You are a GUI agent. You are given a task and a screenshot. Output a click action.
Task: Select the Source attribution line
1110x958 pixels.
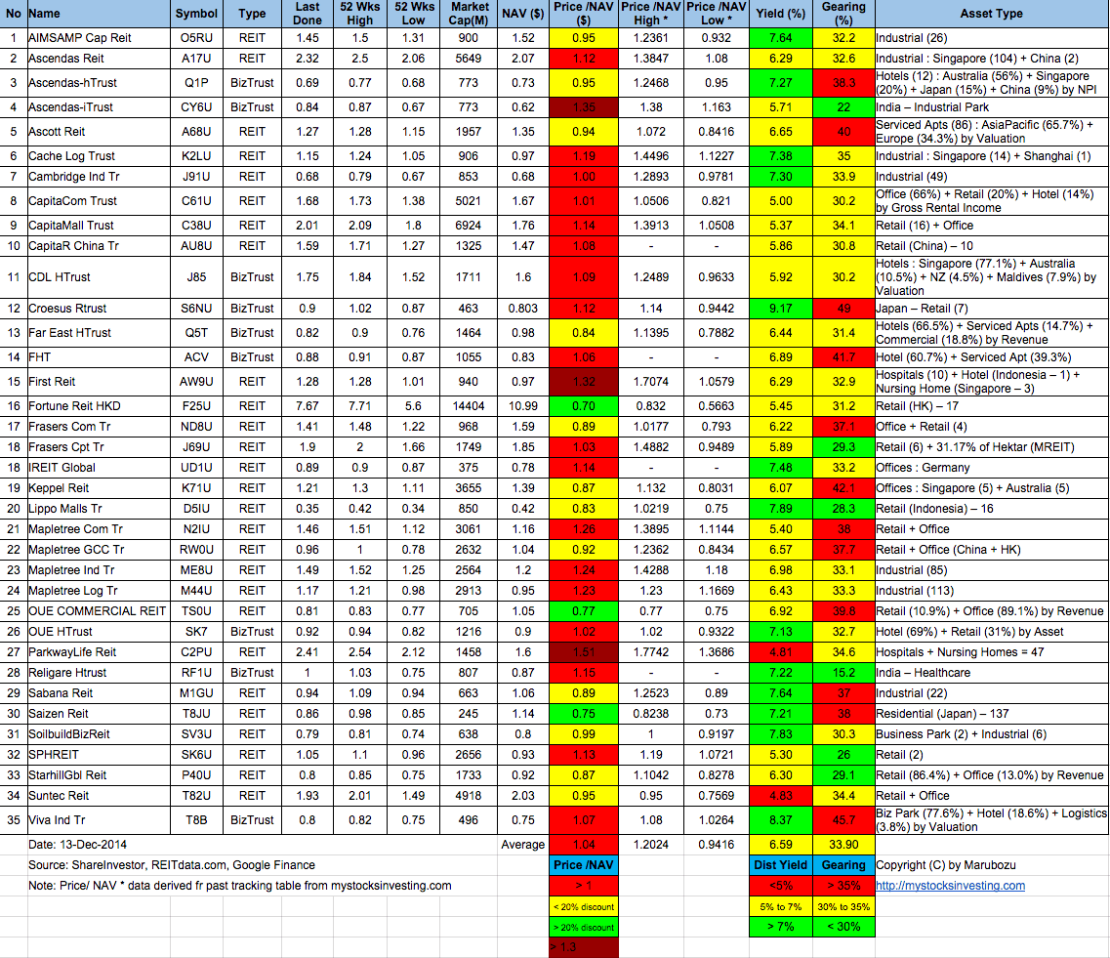click(x=171, y=865)
